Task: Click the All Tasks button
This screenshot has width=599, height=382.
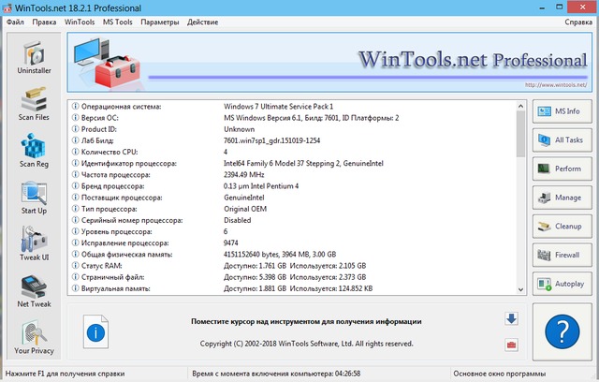Action: click(x=562, y=140)
